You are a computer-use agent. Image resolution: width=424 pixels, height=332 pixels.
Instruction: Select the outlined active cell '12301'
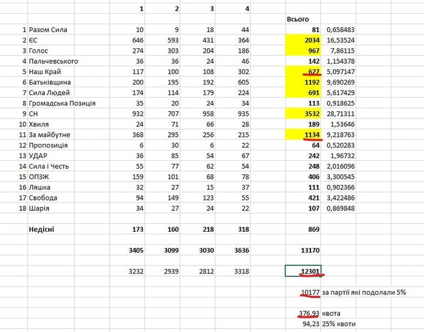[303, 271]
